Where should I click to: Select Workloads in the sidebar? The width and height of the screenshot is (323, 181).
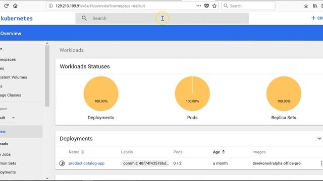click(4, 144)
